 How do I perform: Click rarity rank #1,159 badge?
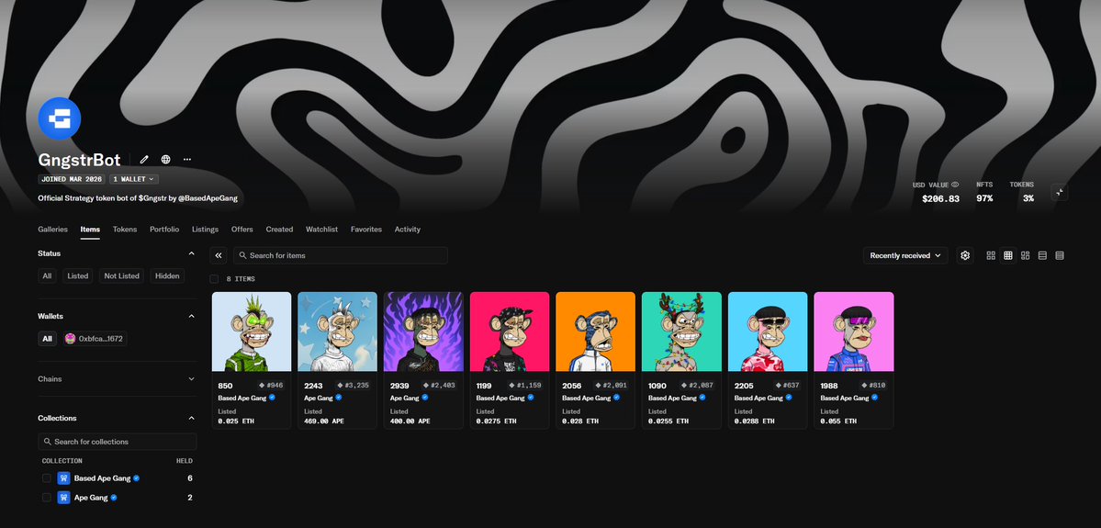coord(524,386)
